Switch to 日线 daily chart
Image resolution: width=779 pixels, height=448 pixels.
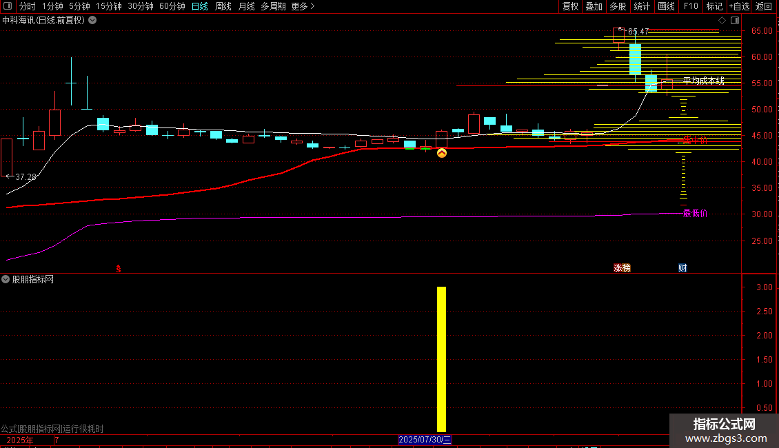200,6
